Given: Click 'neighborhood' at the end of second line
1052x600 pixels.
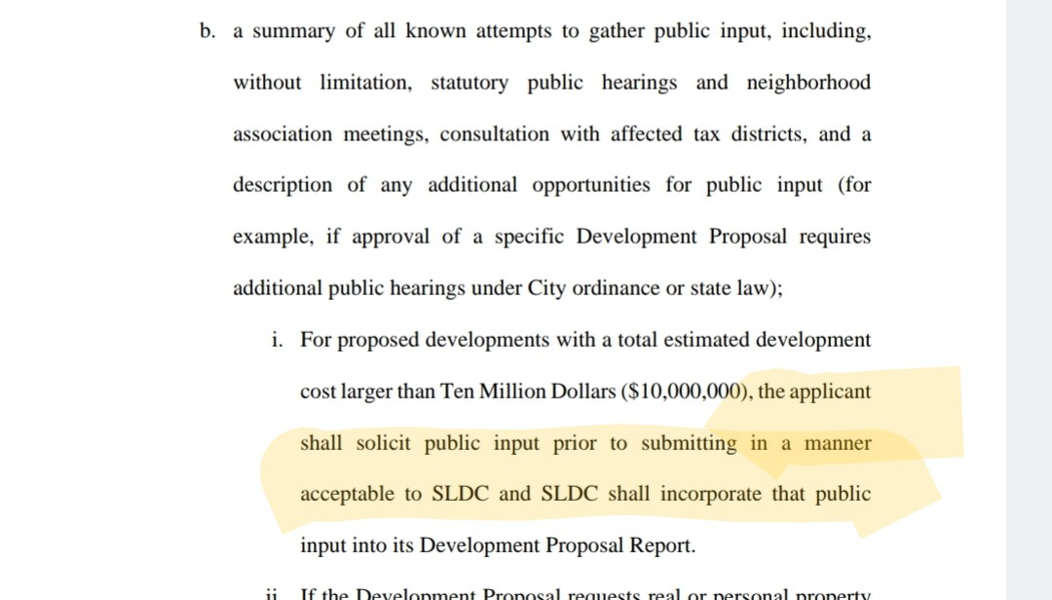Looking at the screenshot, I should (x=808, y=83).
